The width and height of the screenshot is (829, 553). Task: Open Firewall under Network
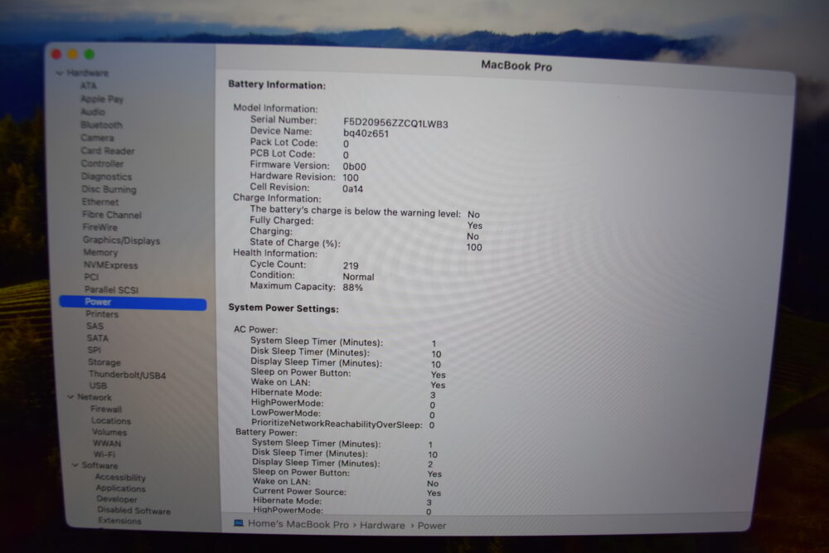click(x=106, y=410)
